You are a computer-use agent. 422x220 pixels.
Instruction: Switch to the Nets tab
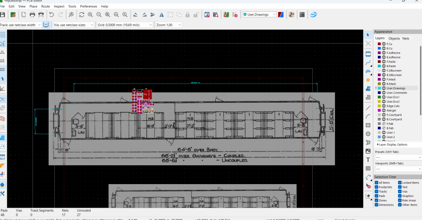click(x=406, y=38)
